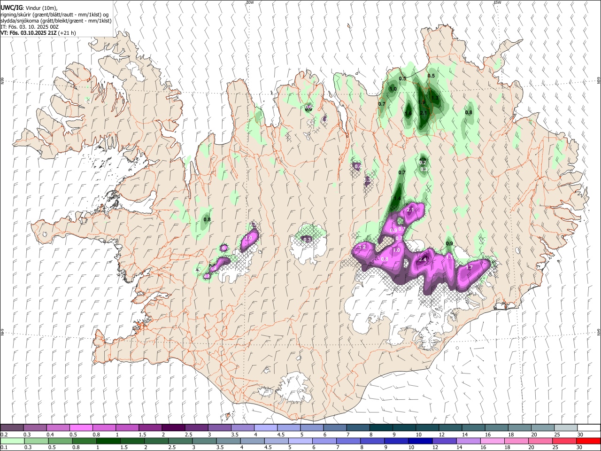This screenshot has width=601, height=451.
Task: Click the pink snow value '1.7'
Action: coord(469,268)
